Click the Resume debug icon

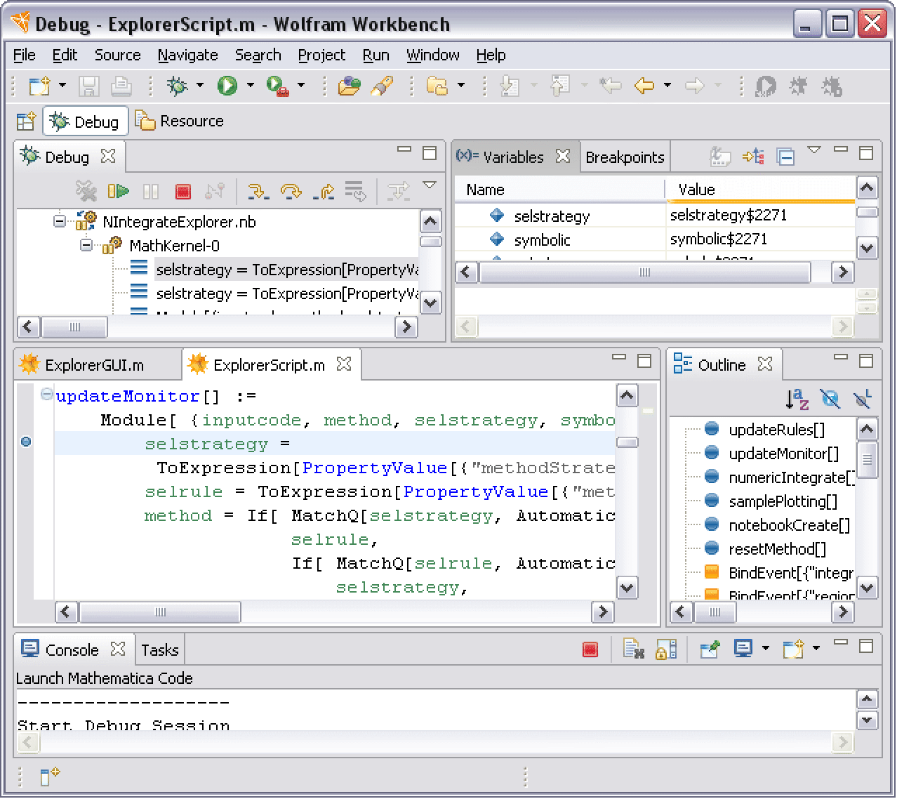119,191
